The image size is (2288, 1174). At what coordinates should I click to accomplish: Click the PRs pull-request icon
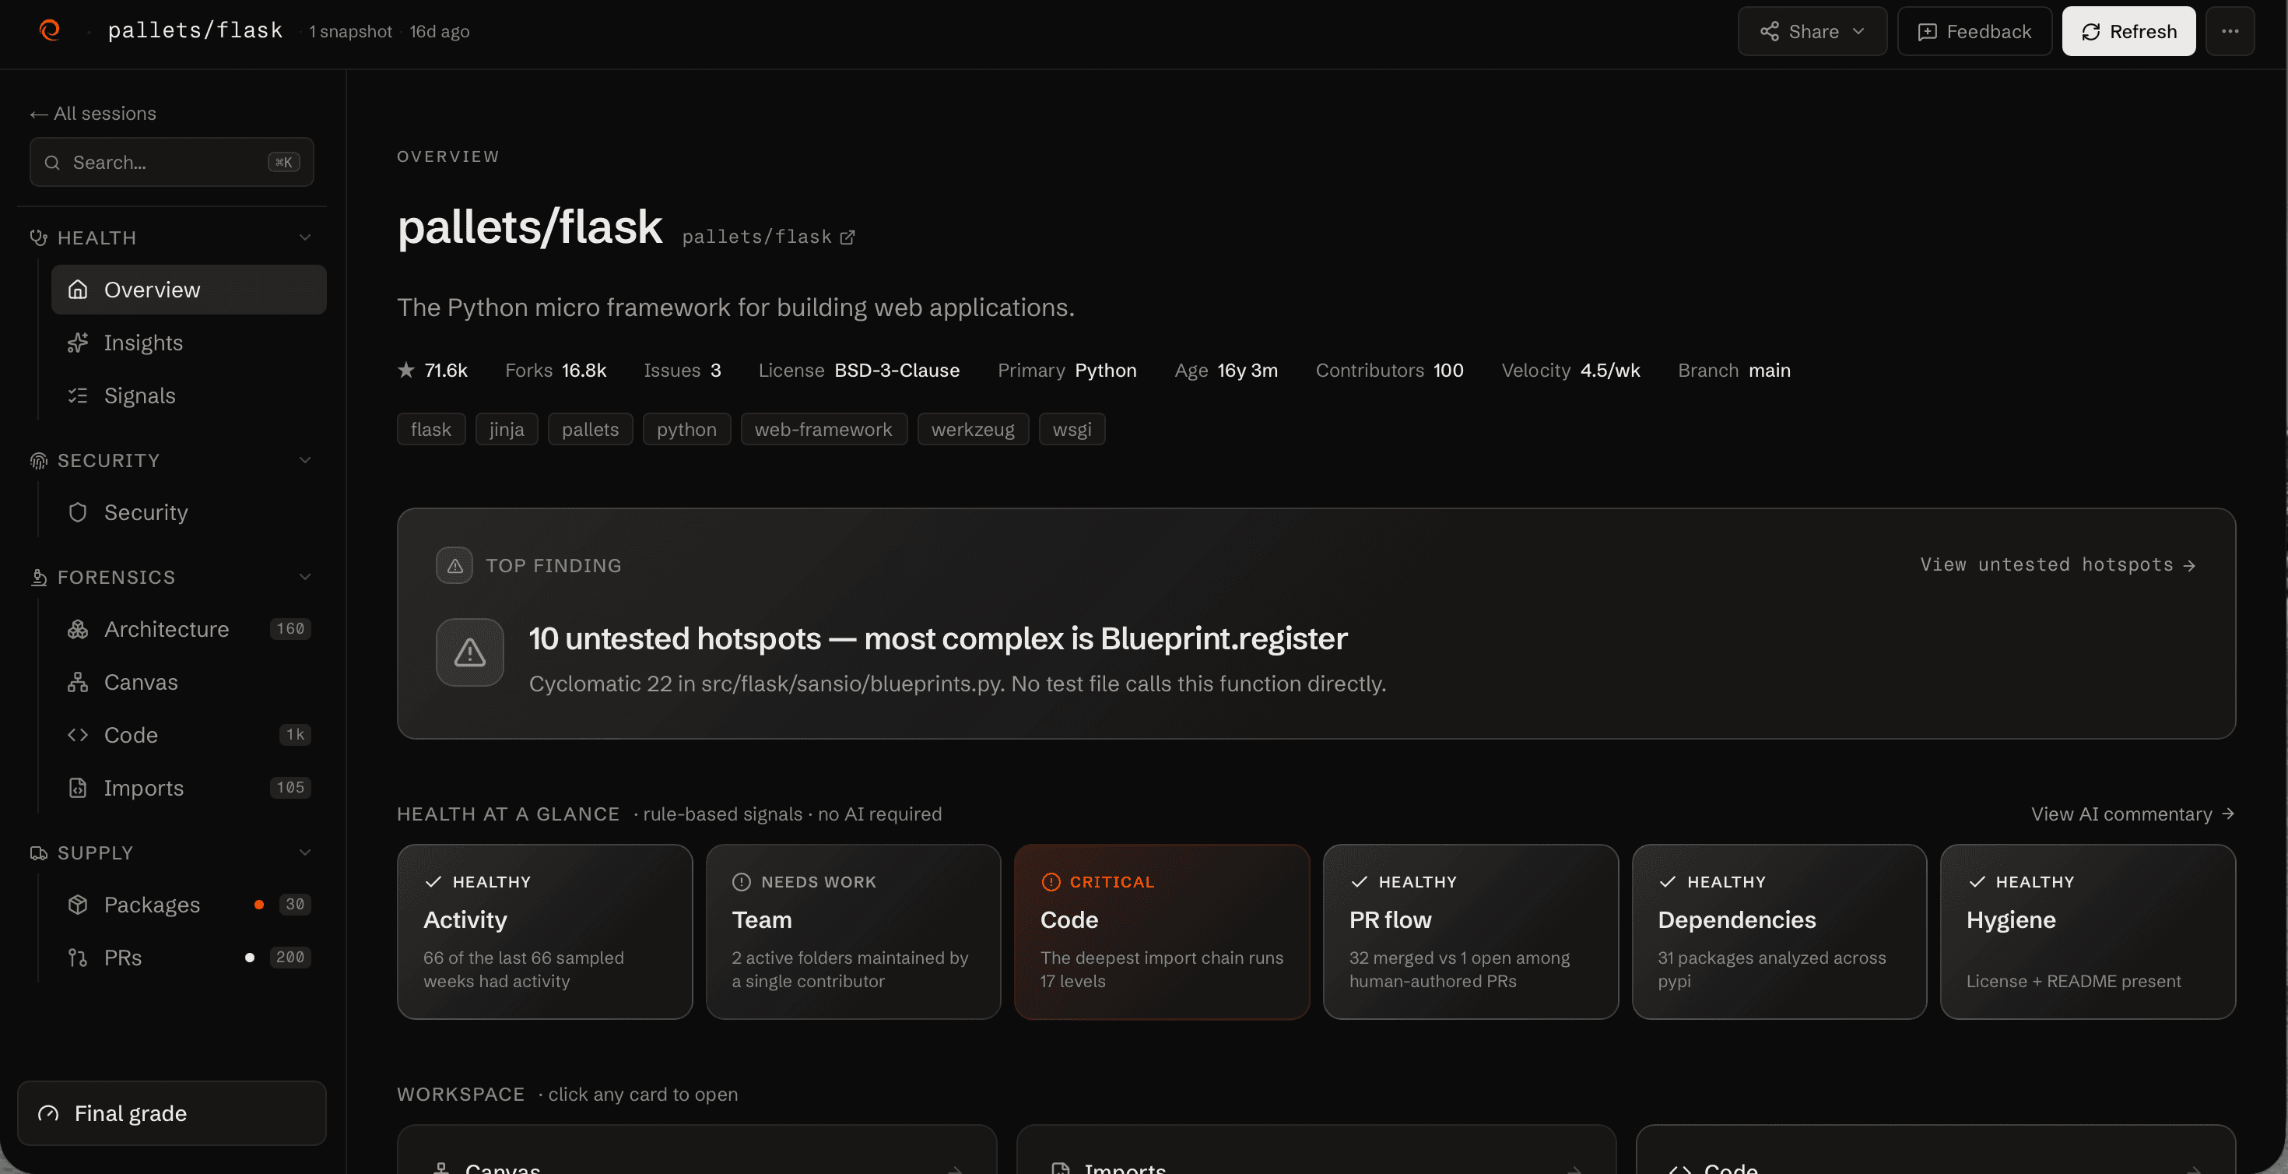point(78,957)
